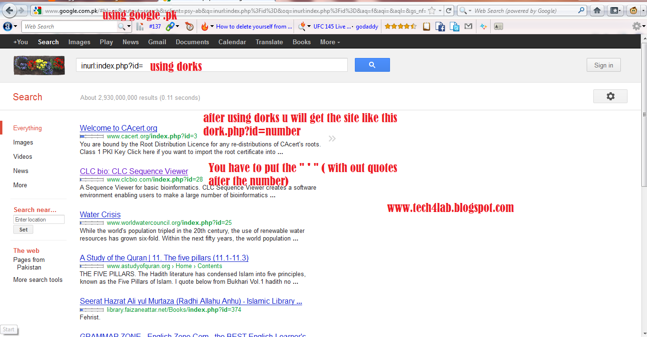Open News in the Google bar
The width and height of the screenshot is (647, 337).
131,42
